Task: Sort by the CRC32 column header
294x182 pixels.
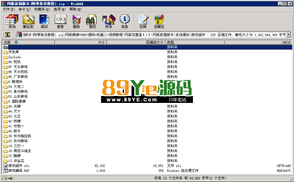Action: pyautogui.click(x=258, y=42)
